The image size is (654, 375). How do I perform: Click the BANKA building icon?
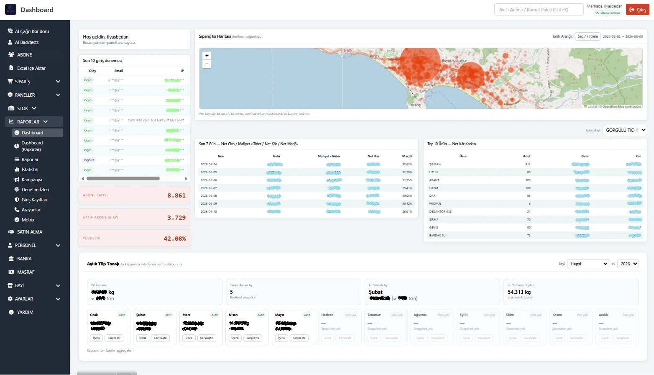[11, 259]
